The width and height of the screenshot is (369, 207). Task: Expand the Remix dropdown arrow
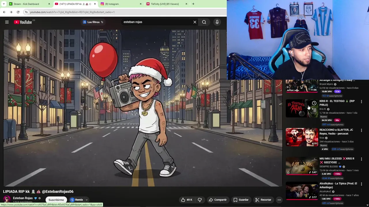tap(86, 200)
